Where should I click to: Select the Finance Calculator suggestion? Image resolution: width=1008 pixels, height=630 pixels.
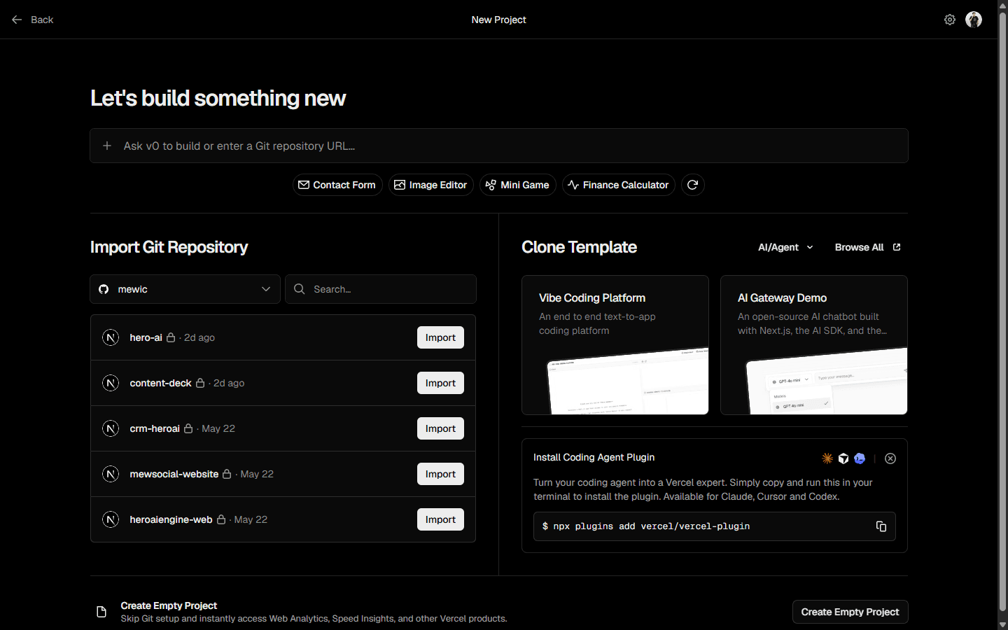[x=619, y=185]
